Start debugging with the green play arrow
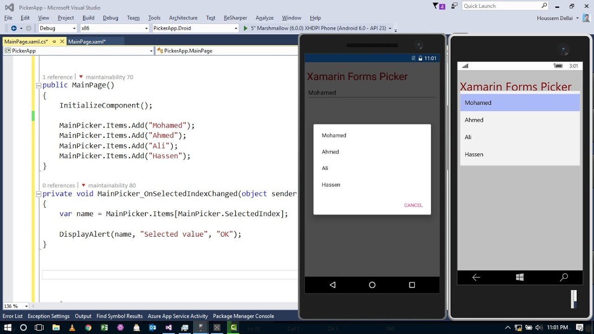Image resolution: width=594 pixels, height=334 pixels. pyautogui.click(x=245, y=28)
